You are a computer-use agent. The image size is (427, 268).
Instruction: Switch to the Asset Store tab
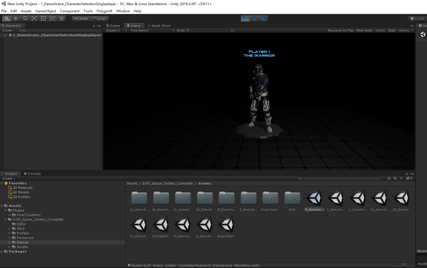pyautogui.click(x=159, y=26)
